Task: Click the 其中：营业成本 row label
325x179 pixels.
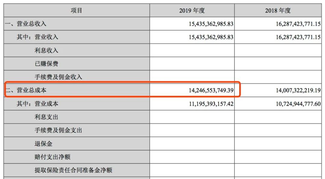Action: click(x=37, y=104)
